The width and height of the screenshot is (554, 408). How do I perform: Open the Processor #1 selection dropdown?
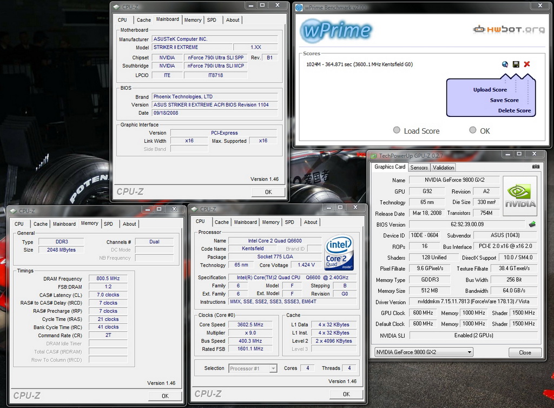point(253,368)
